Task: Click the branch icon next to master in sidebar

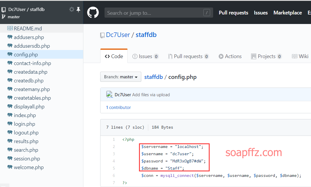Action: pos(3,17)
